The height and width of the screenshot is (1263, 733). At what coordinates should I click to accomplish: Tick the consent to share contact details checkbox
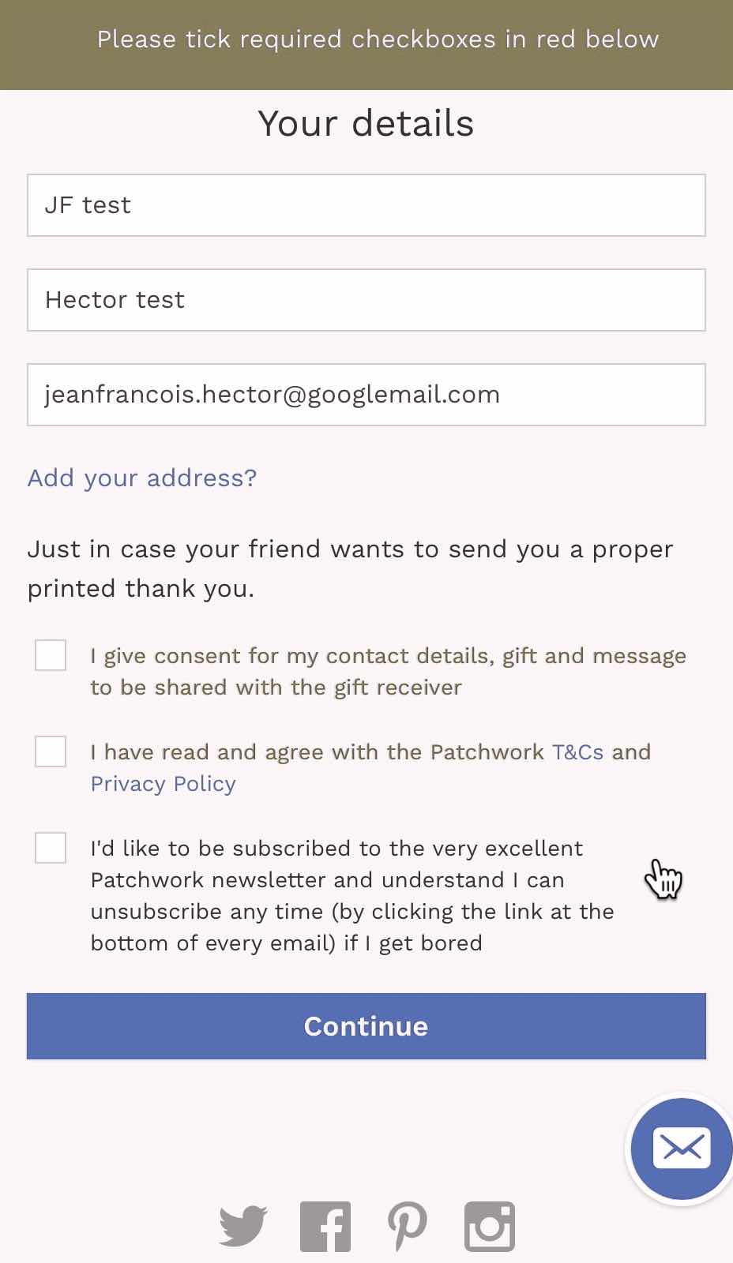[51, 655]
